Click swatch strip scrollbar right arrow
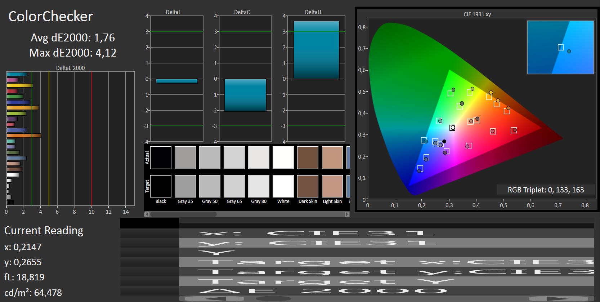Screen dimensions: 600x302 pyautogui.click(x=347, y=214)
